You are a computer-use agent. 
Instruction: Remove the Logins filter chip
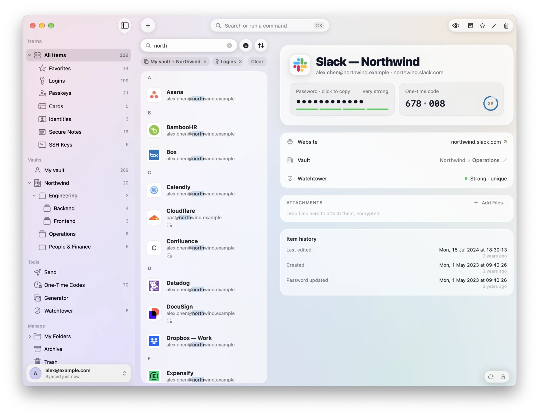click(x=240, y=61)
